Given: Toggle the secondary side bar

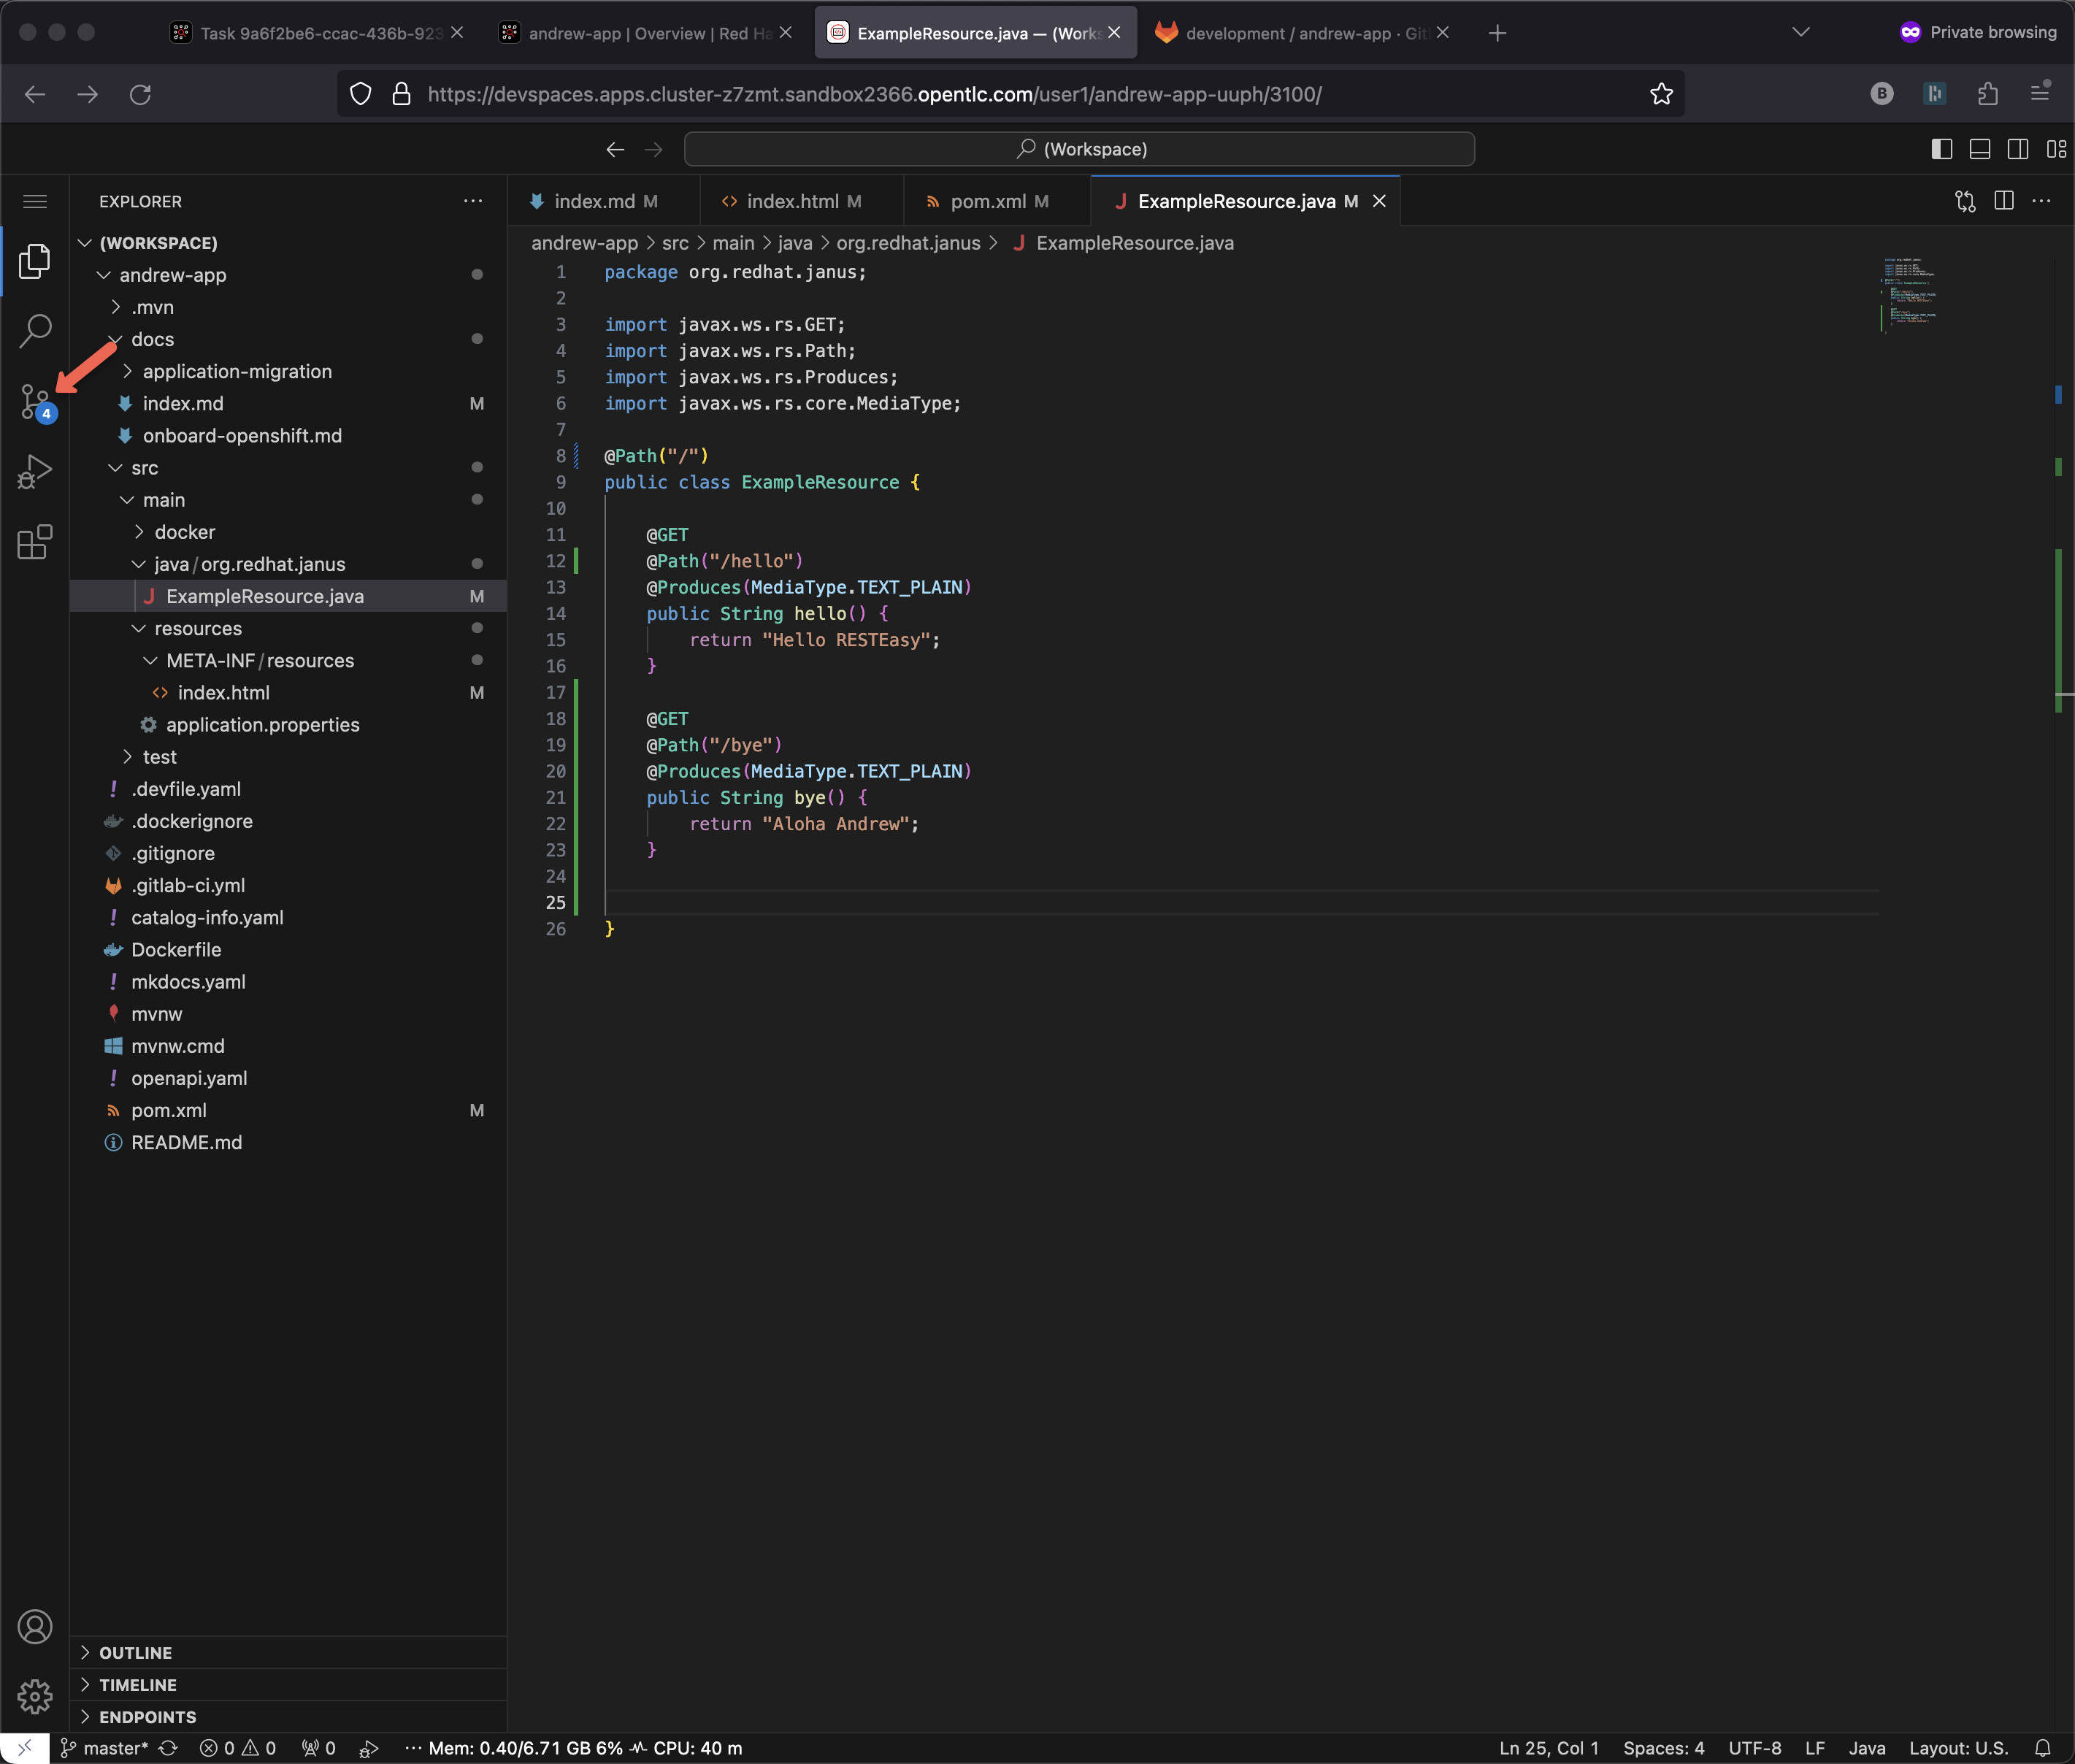Looking at the screenshot, I should 2017,149.
